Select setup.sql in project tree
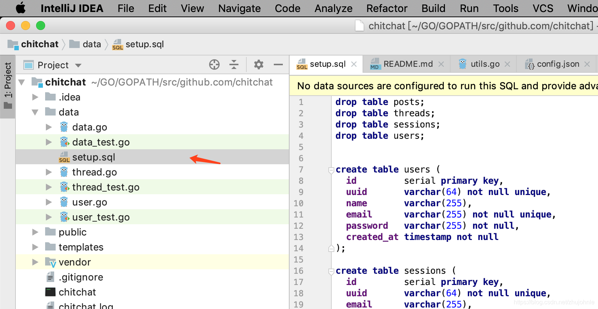 [152, 157]
